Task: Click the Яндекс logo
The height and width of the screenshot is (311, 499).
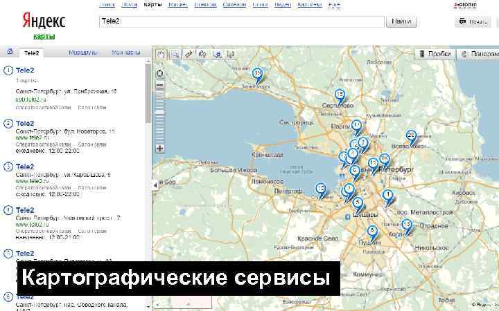Action: click(44, 21)
